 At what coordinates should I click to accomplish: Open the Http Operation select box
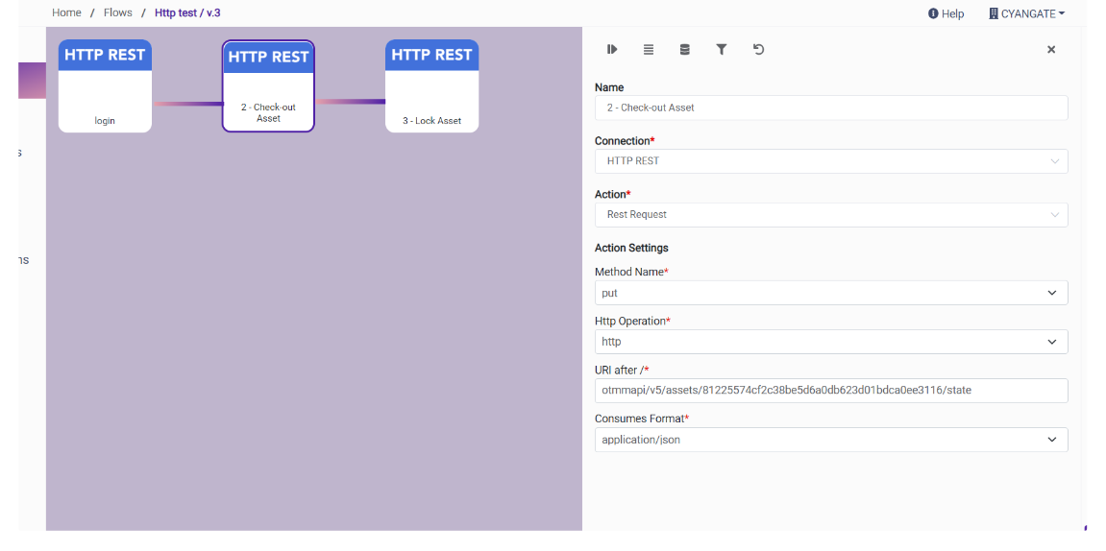click(x=830, y=342)
